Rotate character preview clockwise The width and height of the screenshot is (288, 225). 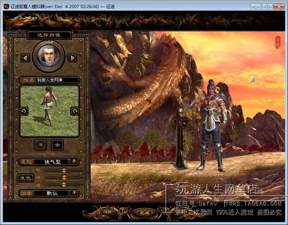[x=74, y=111]
